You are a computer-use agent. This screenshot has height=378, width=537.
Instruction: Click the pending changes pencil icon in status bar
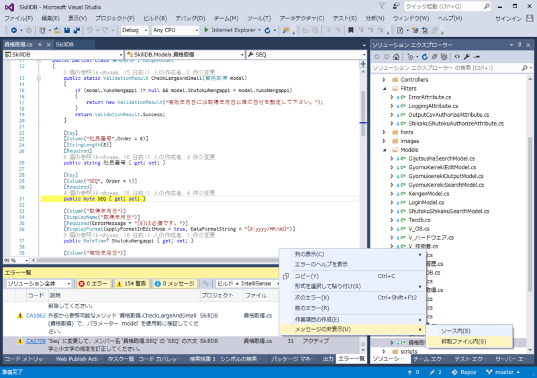click(432, 372)
